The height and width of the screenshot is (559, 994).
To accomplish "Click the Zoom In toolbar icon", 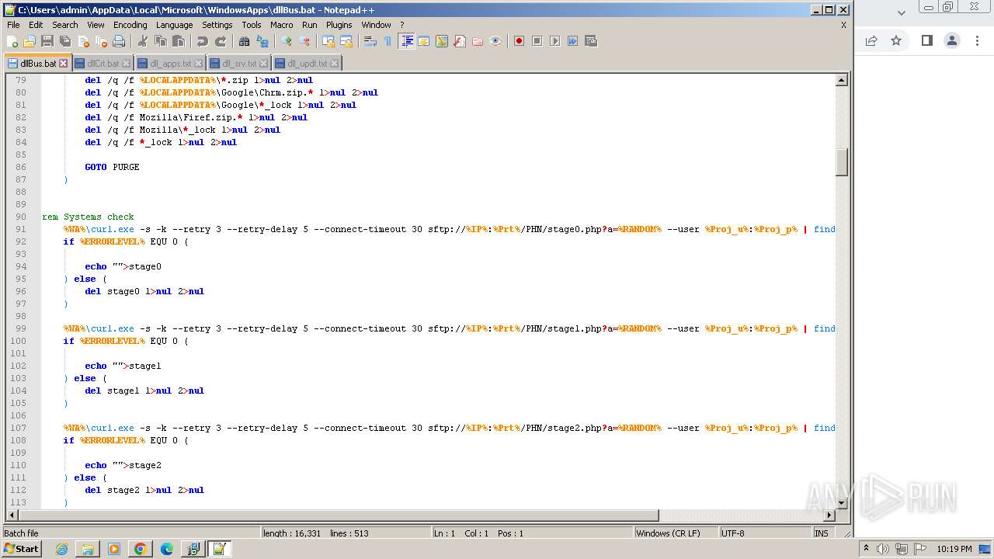I will (287, 41).
